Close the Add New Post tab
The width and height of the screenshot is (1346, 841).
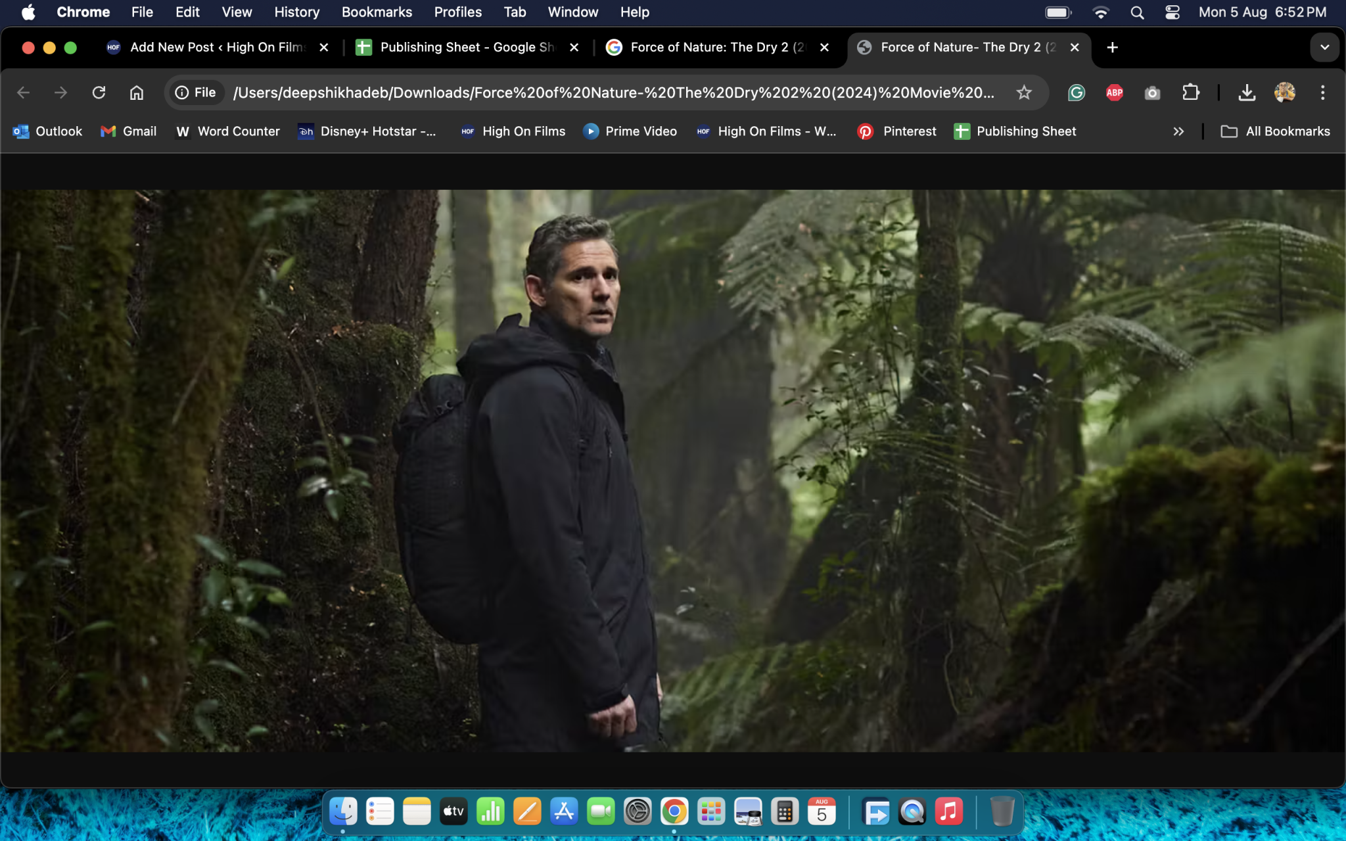[323, 47]
